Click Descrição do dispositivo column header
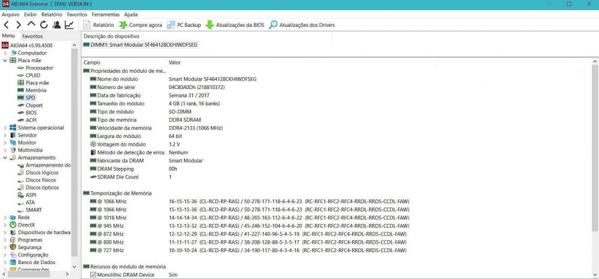 [x=207, y=36]
